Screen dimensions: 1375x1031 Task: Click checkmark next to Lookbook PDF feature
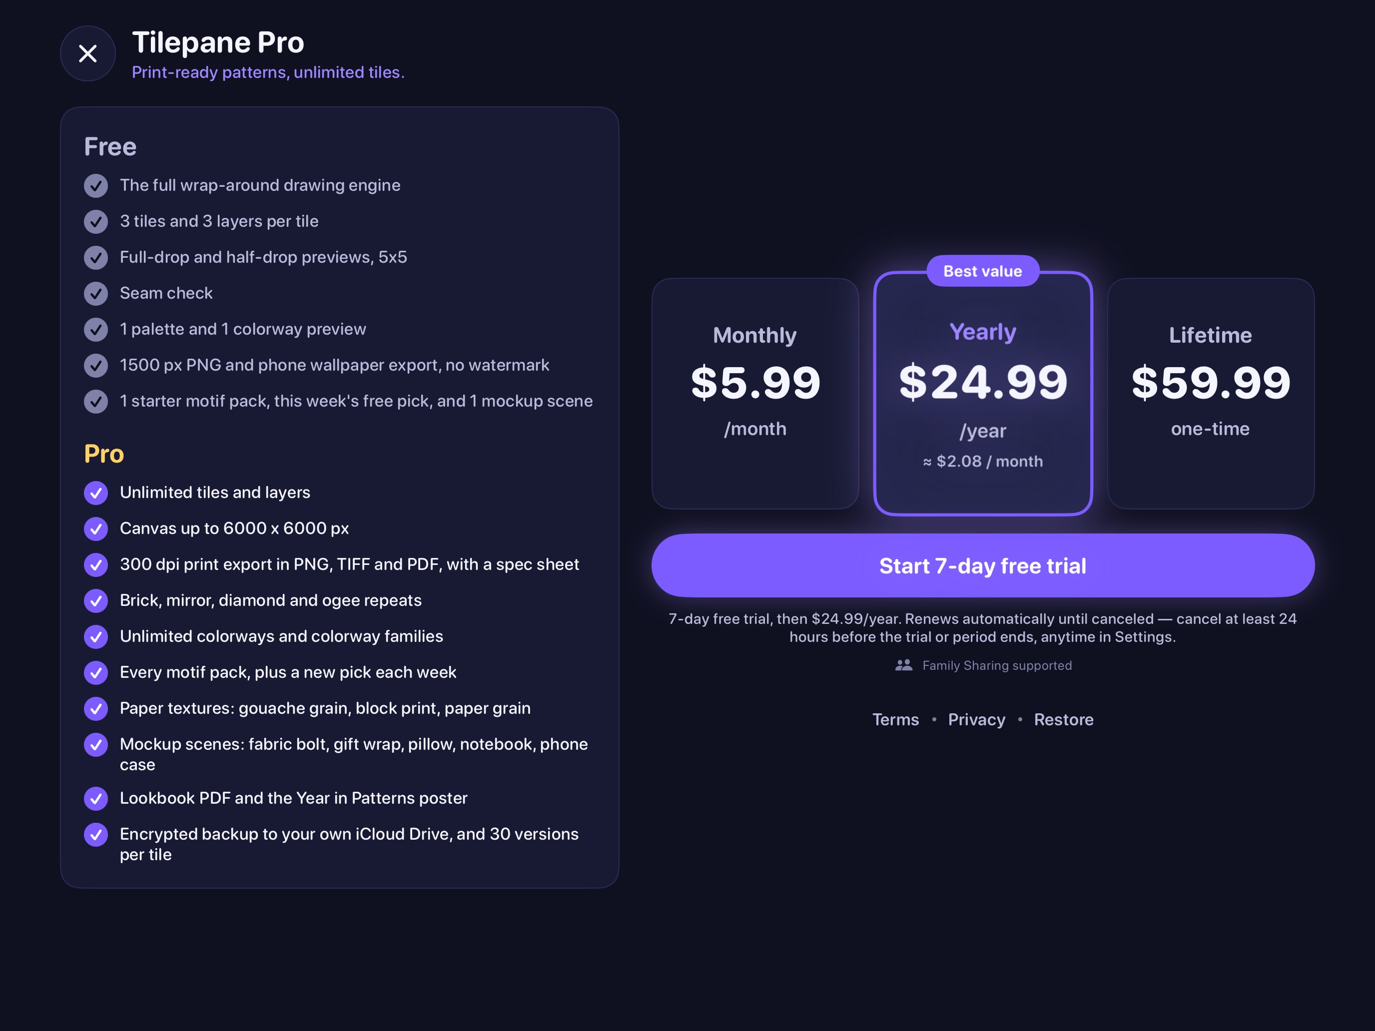(x=96, y=799)
